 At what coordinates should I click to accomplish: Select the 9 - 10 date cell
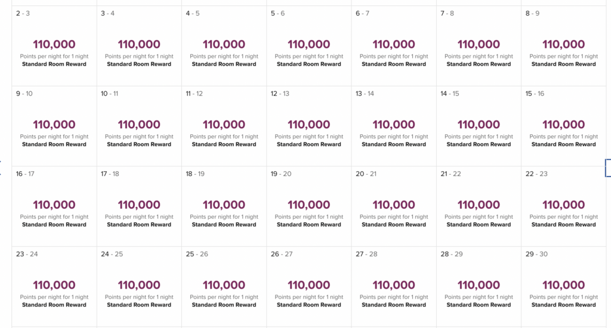click(x=54, y=126)
